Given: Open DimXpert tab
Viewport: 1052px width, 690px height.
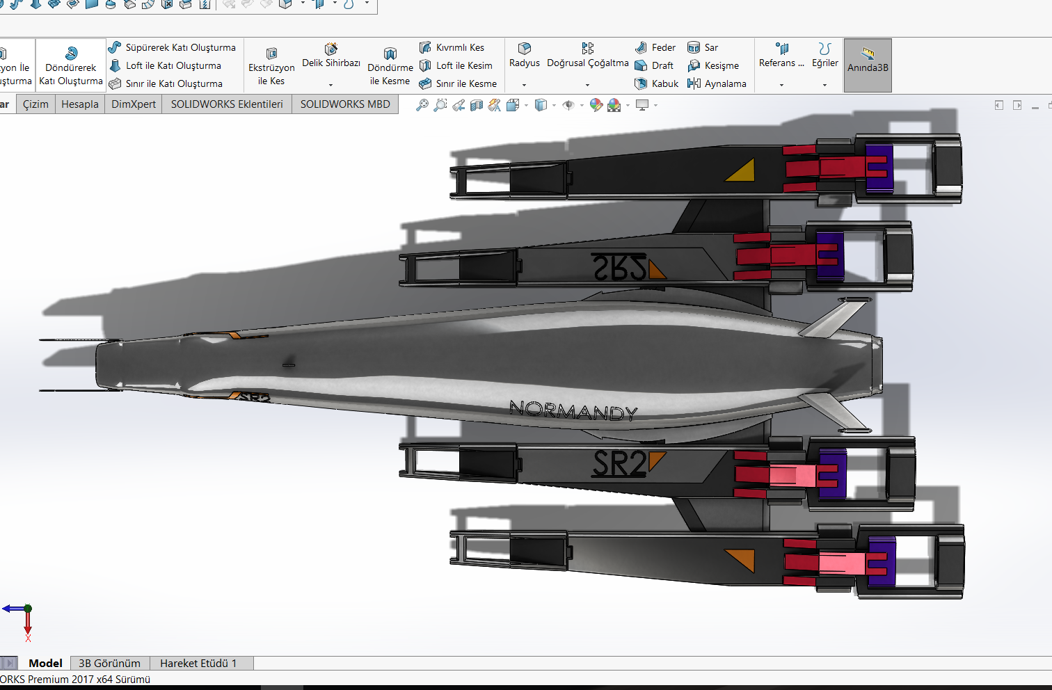Looking at the screenshot, I should (134, 104).
